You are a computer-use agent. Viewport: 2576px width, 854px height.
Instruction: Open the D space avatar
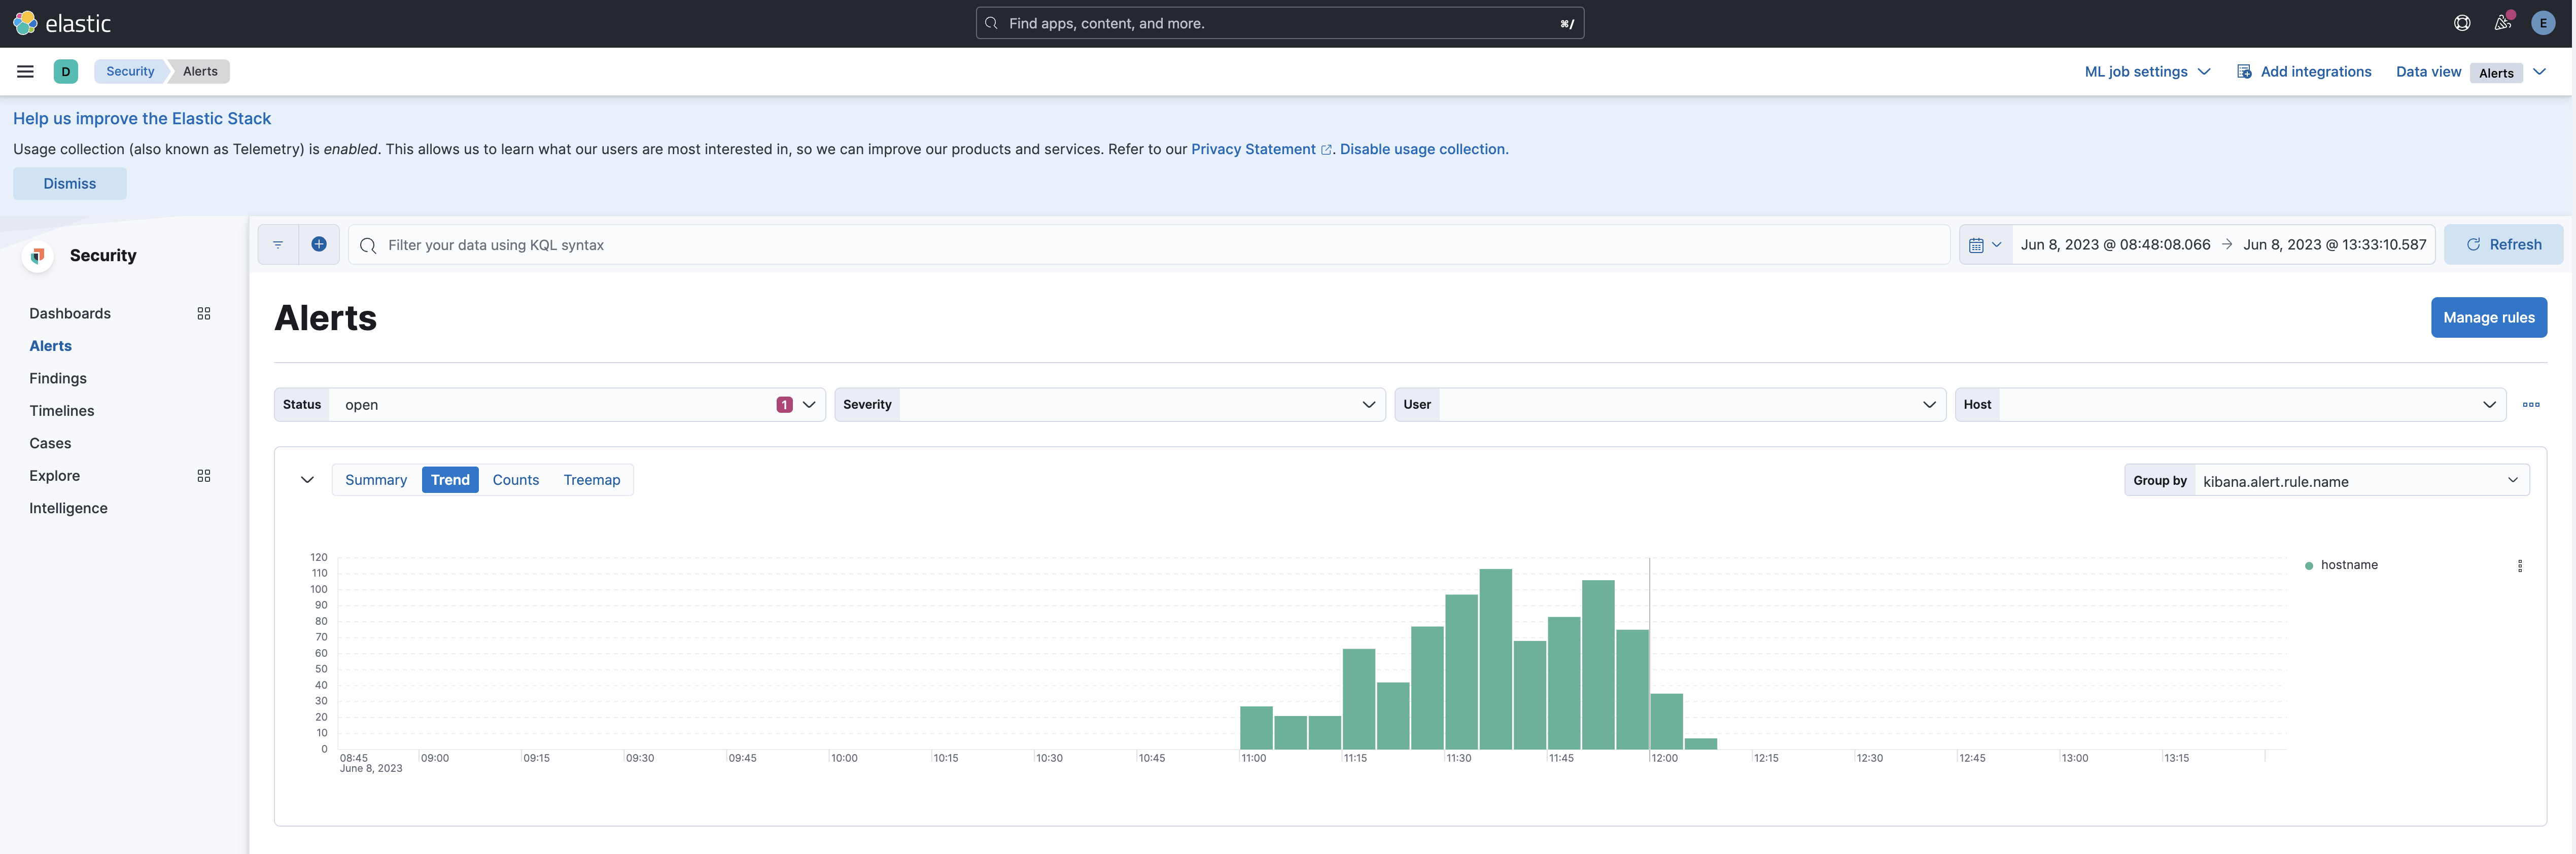66,71
